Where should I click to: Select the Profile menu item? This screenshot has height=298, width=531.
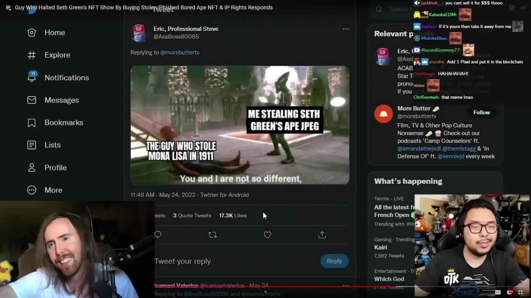click(47, 168)
